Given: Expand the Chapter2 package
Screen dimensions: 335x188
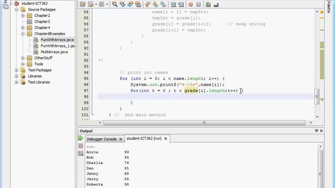Looking at the screenshot, I should (23, 16).
